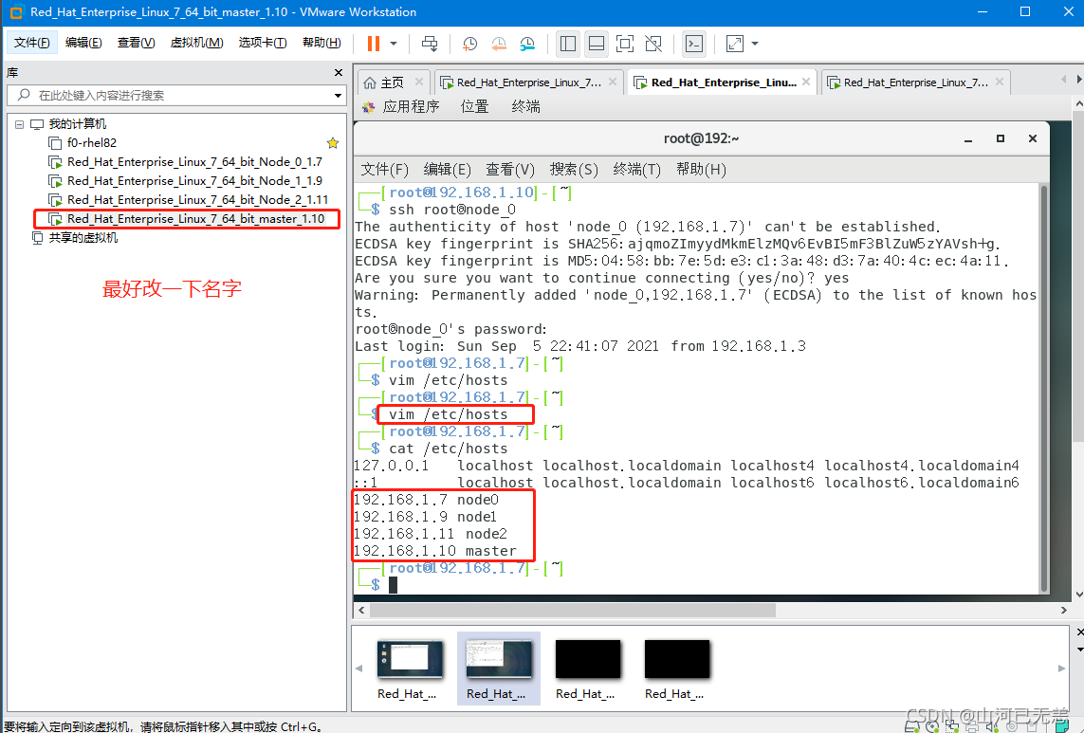Toggle the console view button
This screenshot has height=733, width=1084.
[694, 44]
